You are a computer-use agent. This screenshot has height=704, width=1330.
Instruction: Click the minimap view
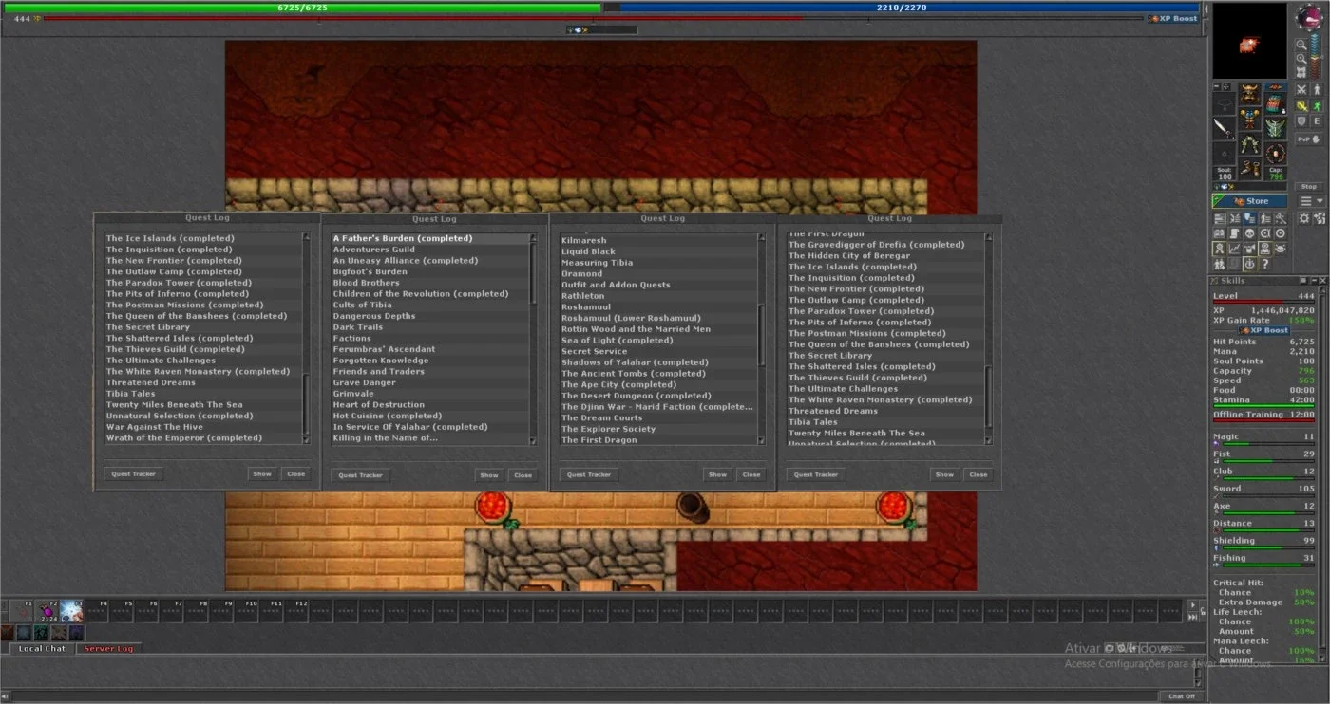(1249, 40)
